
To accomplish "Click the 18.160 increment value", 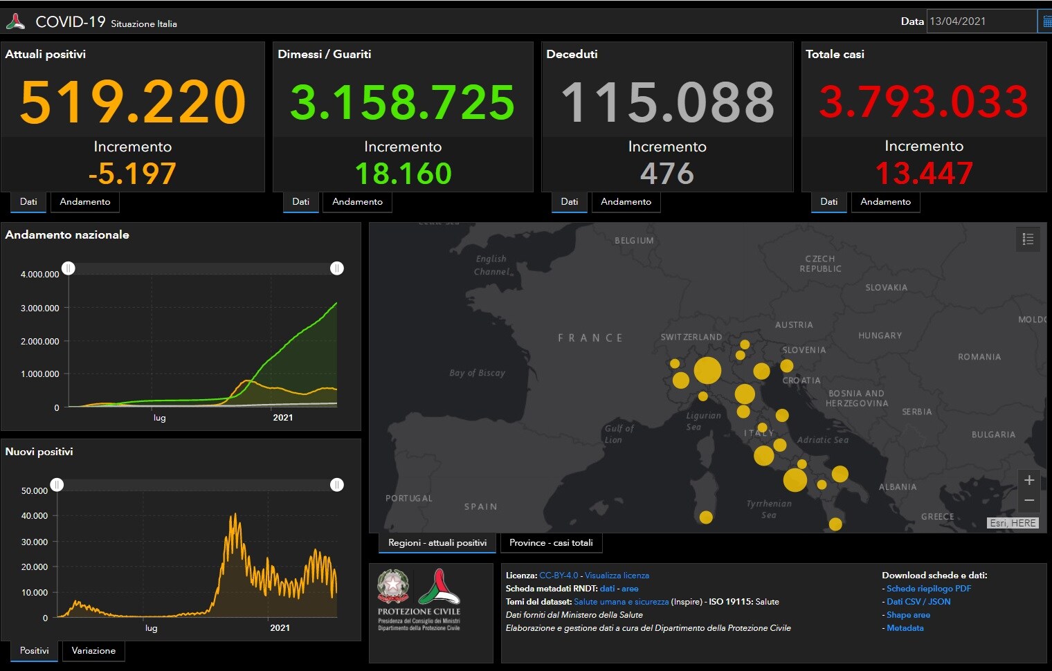I will coord(403,174).
